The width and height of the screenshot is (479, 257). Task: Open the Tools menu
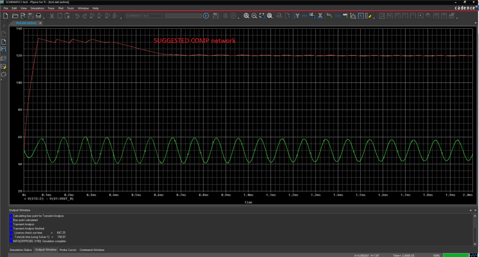click(x=70, y=8)
